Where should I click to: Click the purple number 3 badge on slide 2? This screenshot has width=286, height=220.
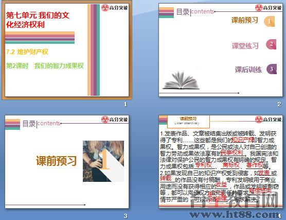coord(272,69)
